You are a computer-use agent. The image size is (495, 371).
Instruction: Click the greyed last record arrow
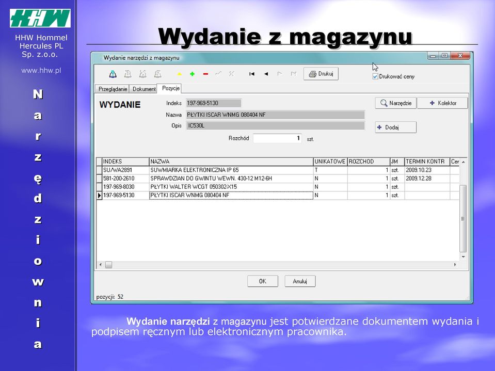pyautogui.click(x=294, y=74)
